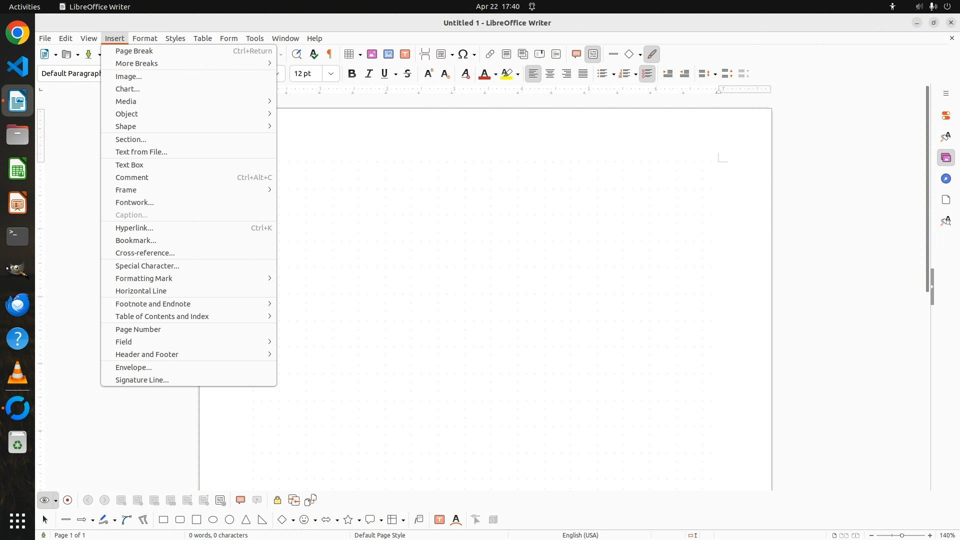This screenshot has width=960, height=540.
Task: Open the font size dropdown
Action: [331, 73]
